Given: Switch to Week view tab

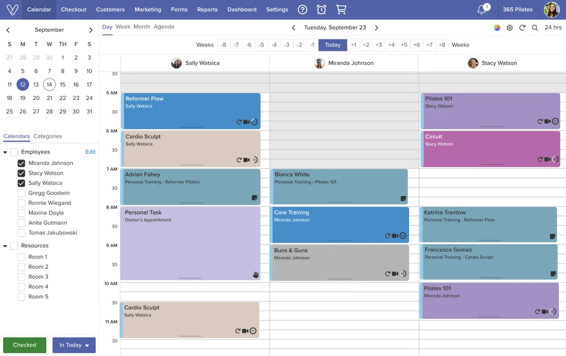Looking at the screenshot, I should (x=123, y=27).
